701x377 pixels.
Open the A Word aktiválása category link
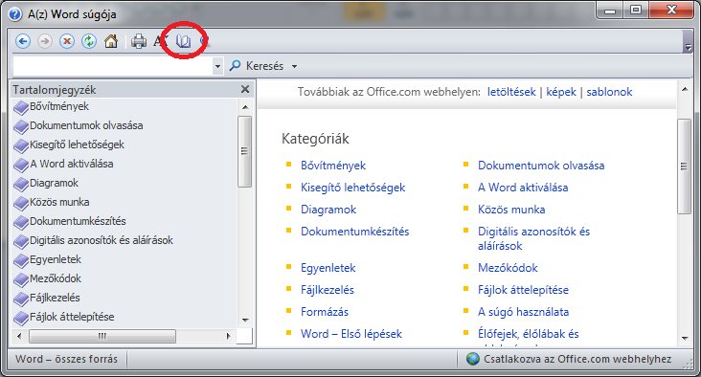pyautogui.click(x=523, y=188)
